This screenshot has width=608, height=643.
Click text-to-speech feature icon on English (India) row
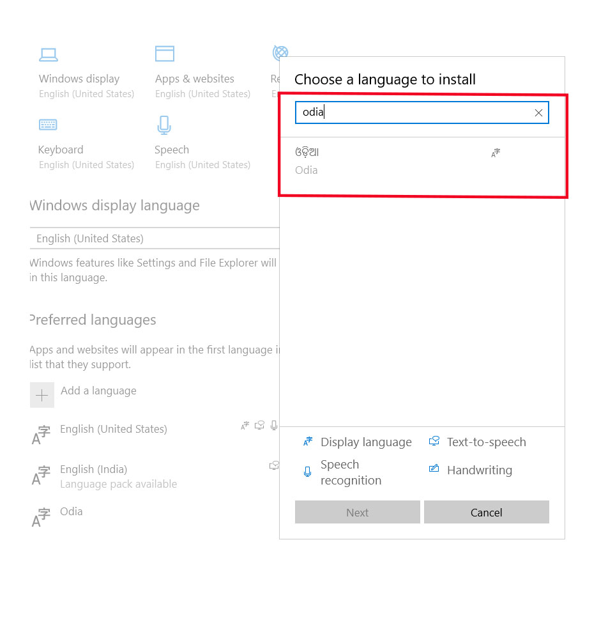[x=274, y=465]
